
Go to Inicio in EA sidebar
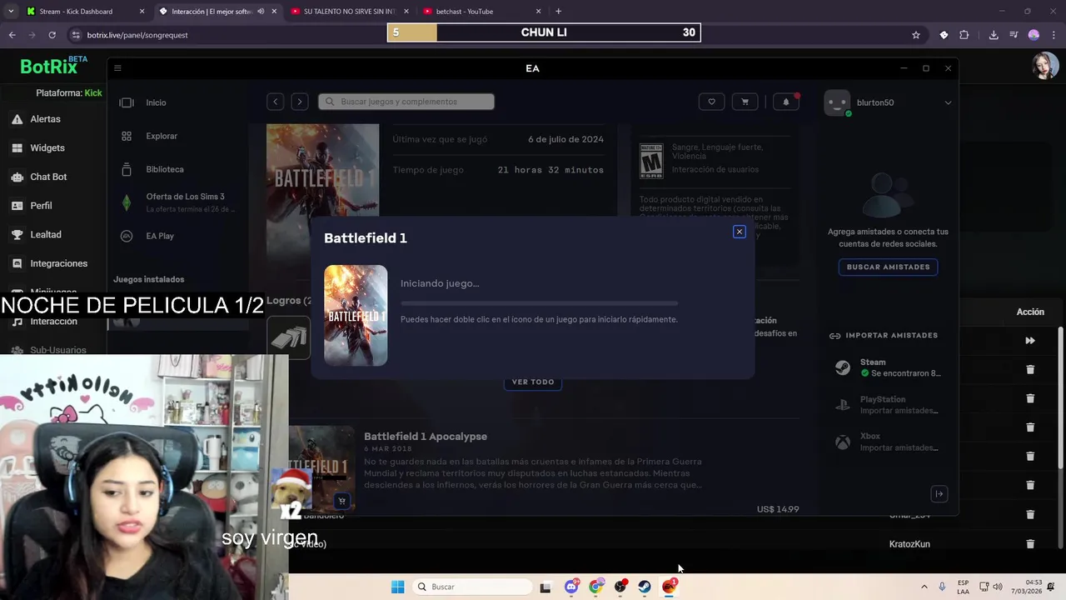click(156, 102)
